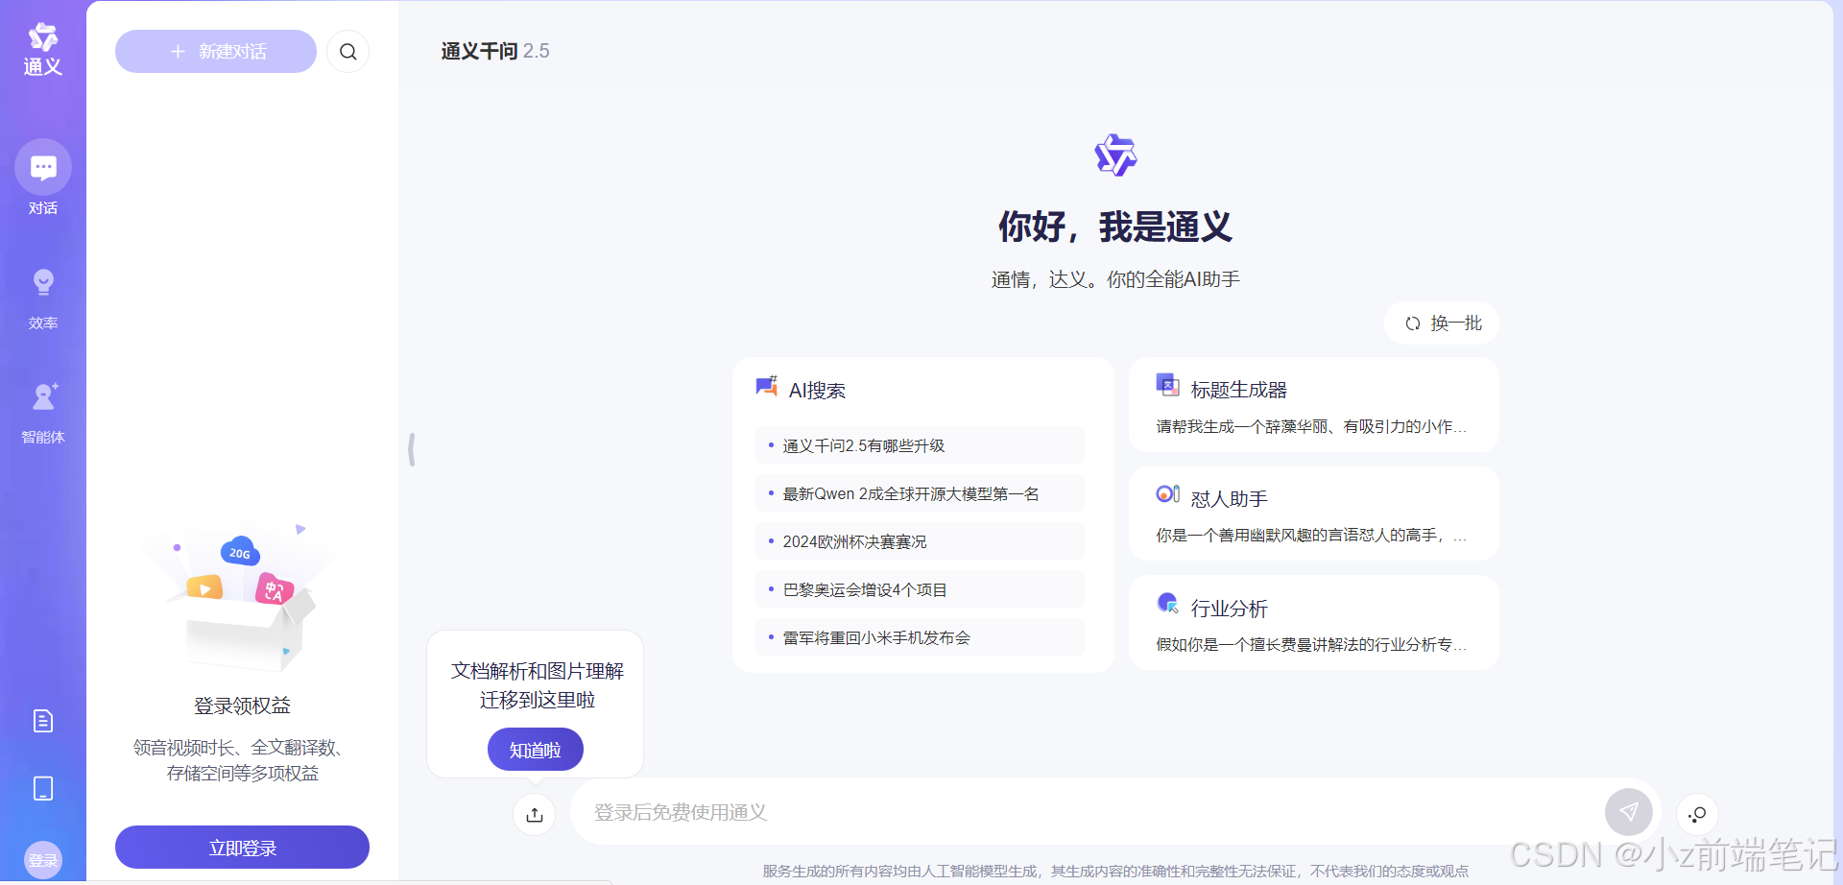Collapse the sidebar panel handle
This screenshot has width=1843, height=885.
412,449
